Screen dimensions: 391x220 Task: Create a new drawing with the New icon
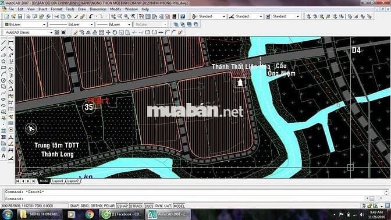(7, 16)
